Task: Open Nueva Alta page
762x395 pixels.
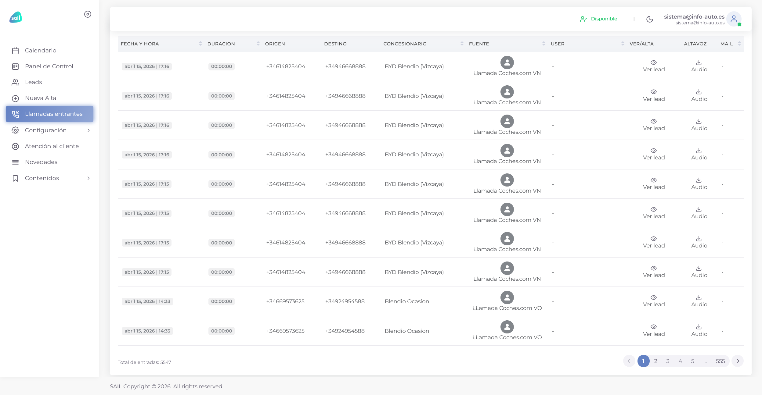Action: click(49, 98)
